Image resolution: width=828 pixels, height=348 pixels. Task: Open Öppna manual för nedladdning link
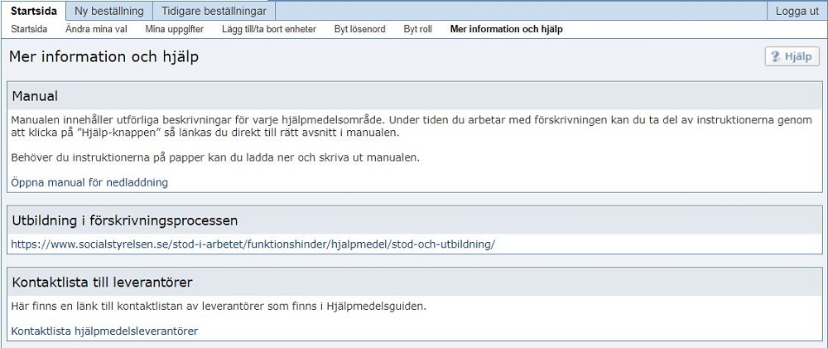[x=89, y=183]
